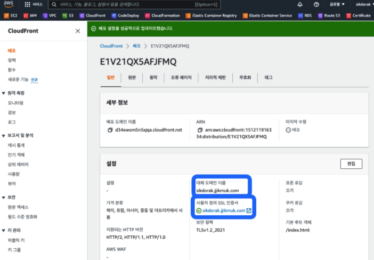Viewport: 374px width, 260px height.
Task: Switch to the 태그 tab
Action: pyautogui.click(x=269, y=78)
